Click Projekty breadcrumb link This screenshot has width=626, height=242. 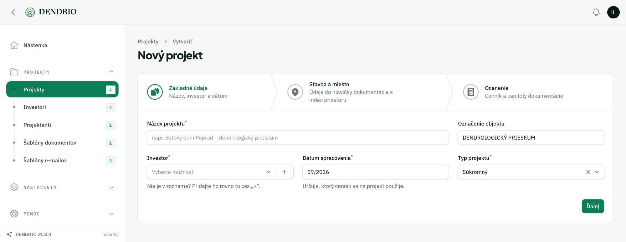click(x=148, y=42)
